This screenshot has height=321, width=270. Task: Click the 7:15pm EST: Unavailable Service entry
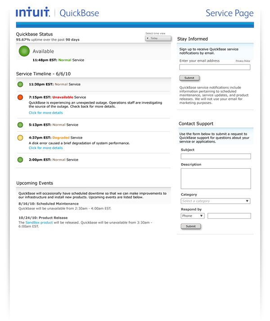click(x=58, y=97)
